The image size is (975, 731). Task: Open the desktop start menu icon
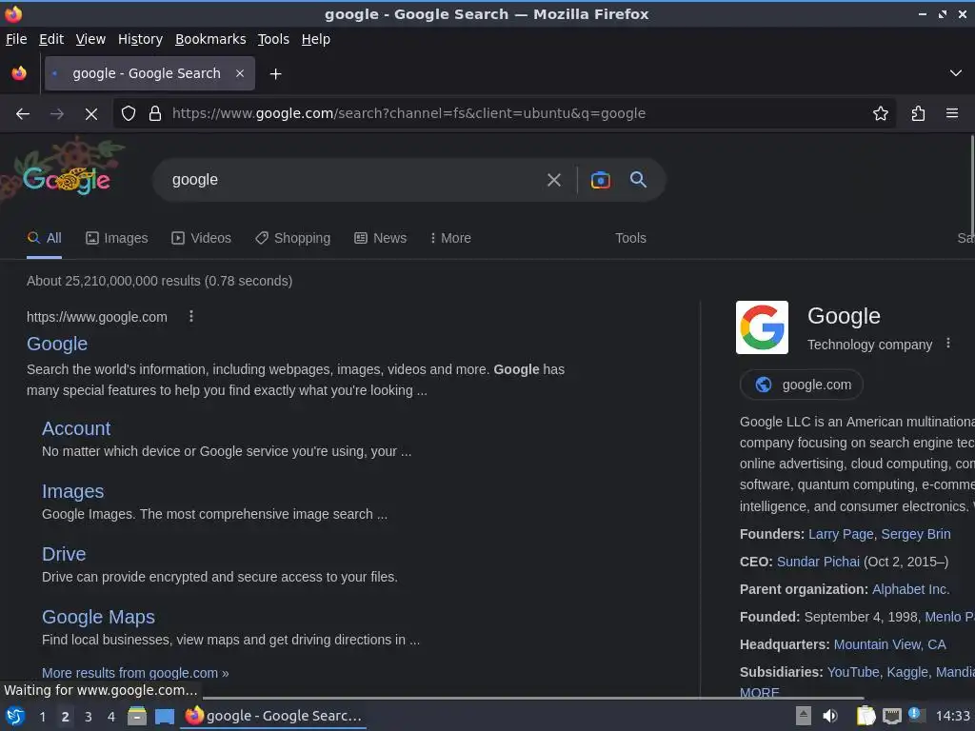tap(15, 716)
